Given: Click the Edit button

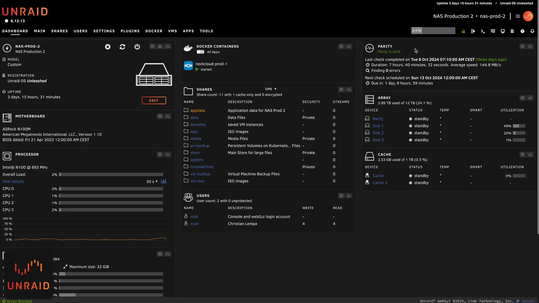Looking at the screenshot, I should (x=154, y=100).
